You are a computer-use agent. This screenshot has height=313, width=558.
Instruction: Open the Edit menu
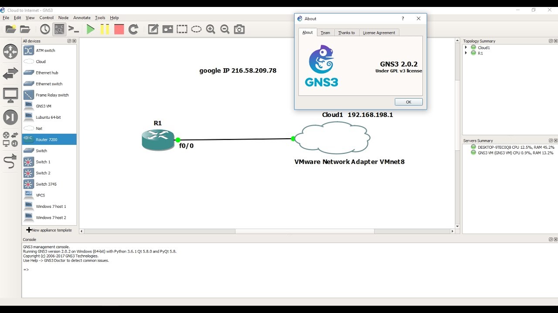click(x=17, y=18)
